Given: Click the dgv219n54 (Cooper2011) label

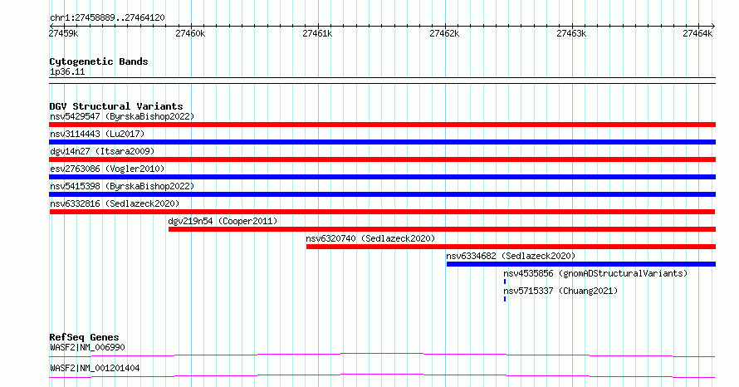Looking at the screenshot, I should pos(223,221).
